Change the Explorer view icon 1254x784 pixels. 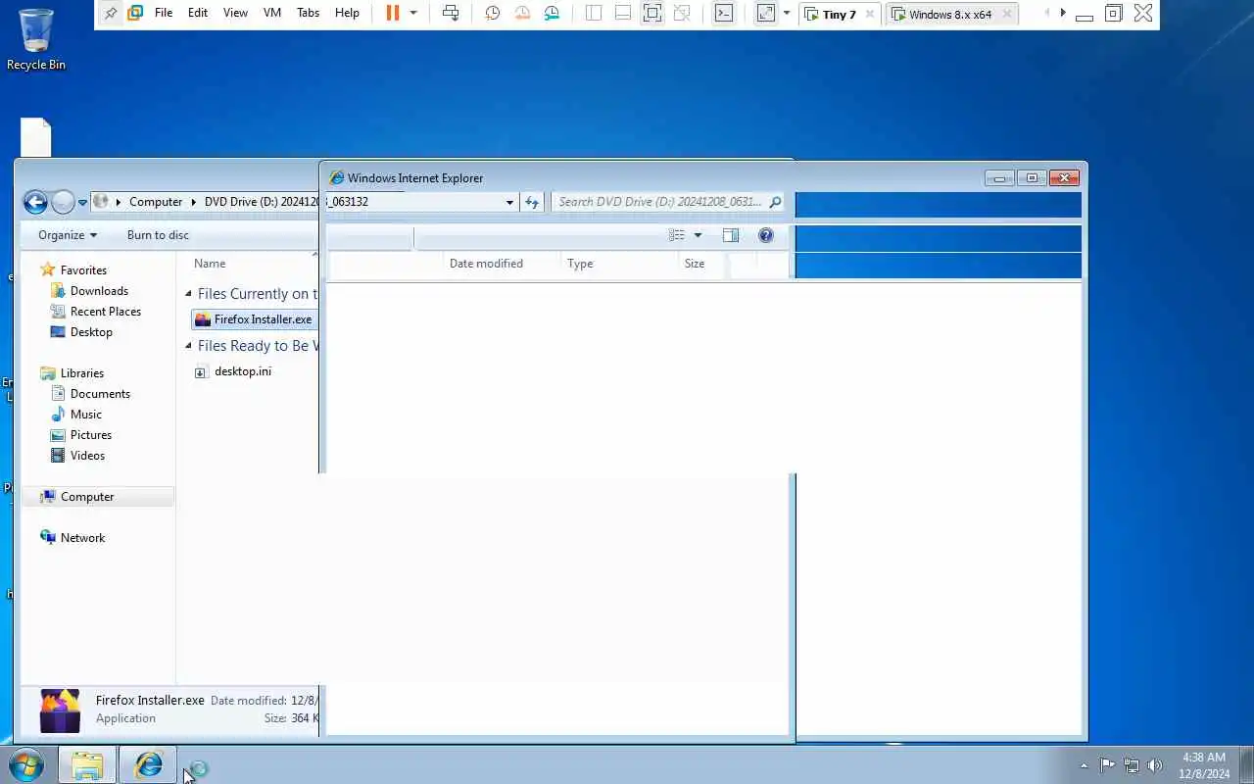click(x=677, y=235)
